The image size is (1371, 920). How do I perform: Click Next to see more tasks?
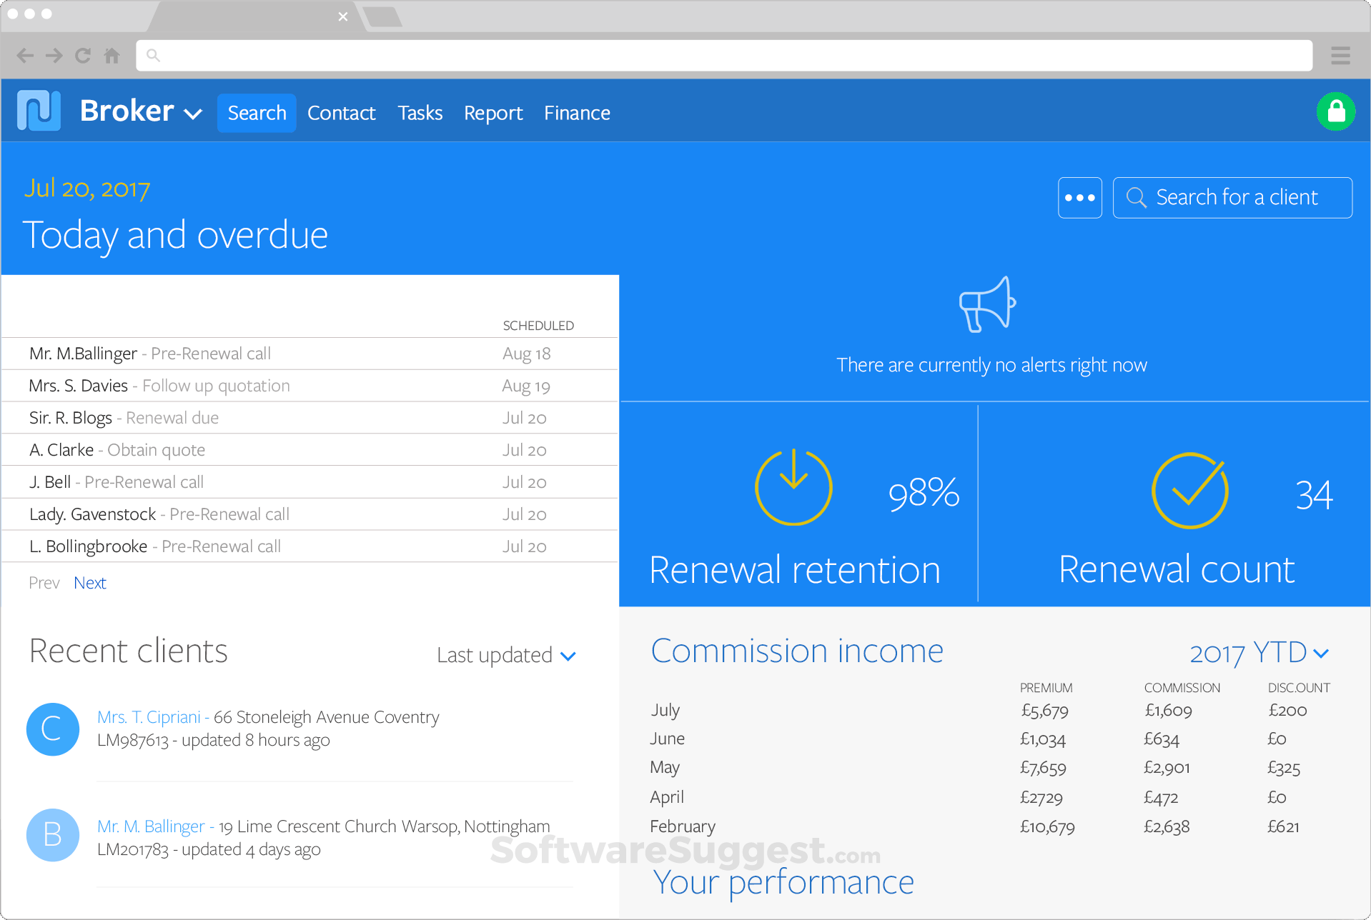point(89,582)
